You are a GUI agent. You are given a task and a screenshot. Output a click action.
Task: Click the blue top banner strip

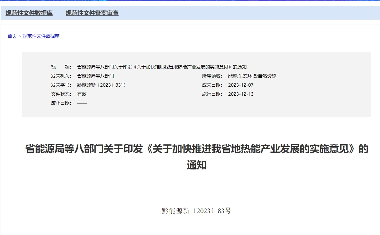190,2
